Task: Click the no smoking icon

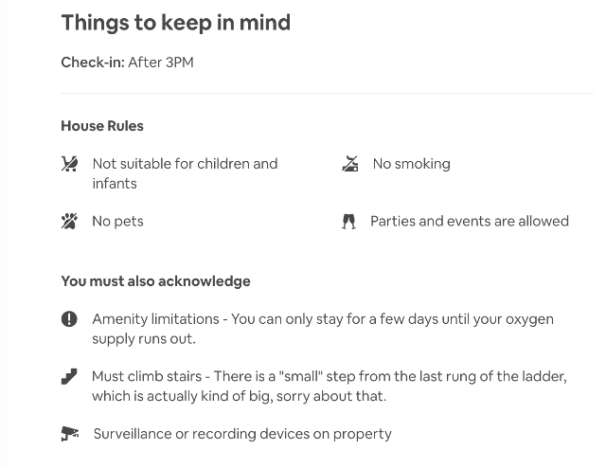Action: [x=350, y=164]
